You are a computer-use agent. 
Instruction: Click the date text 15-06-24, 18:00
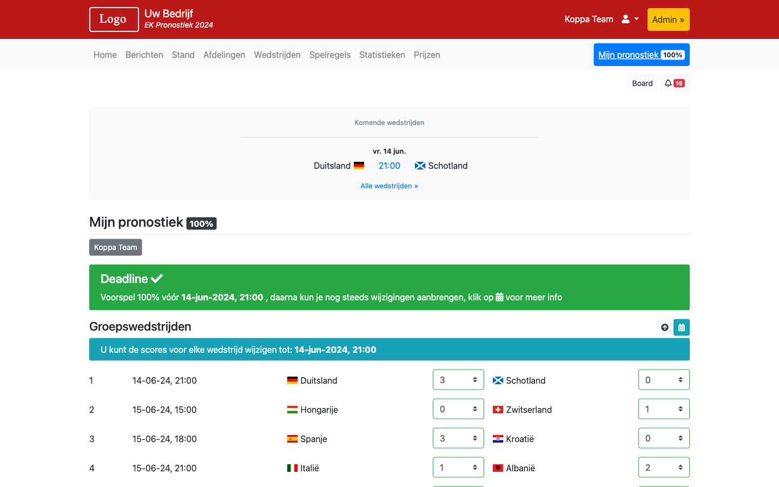pyautogui.click(x=164, y=439)
